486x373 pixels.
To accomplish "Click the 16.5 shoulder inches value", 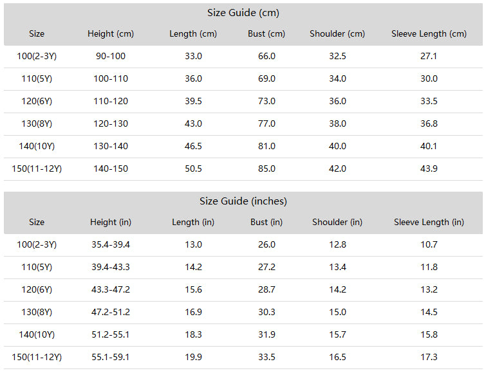I will [337, 357].
